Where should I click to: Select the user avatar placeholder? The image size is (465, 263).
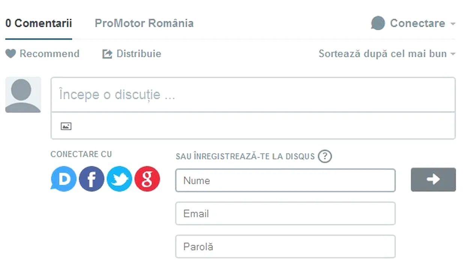pyautogui.click(x=23, y=95)
